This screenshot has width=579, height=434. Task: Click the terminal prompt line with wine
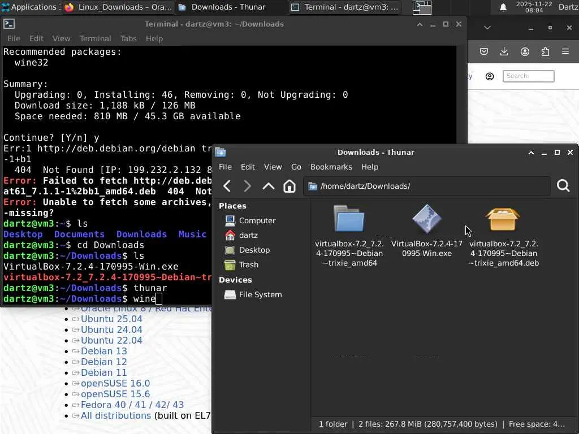coord(83,298)
